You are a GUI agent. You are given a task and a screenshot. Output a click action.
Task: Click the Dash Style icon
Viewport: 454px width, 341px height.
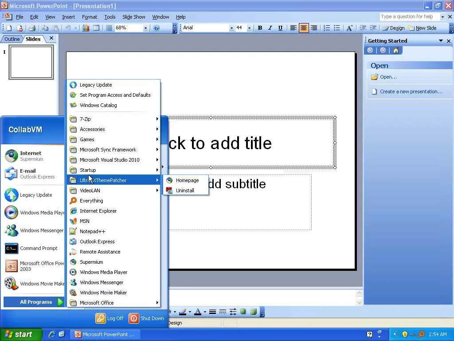[223, 312]
